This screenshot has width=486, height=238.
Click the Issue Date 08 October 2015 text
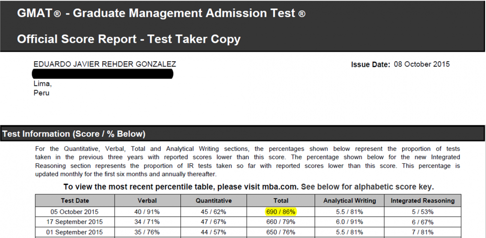pyautogui.click(x=400, y=64)
